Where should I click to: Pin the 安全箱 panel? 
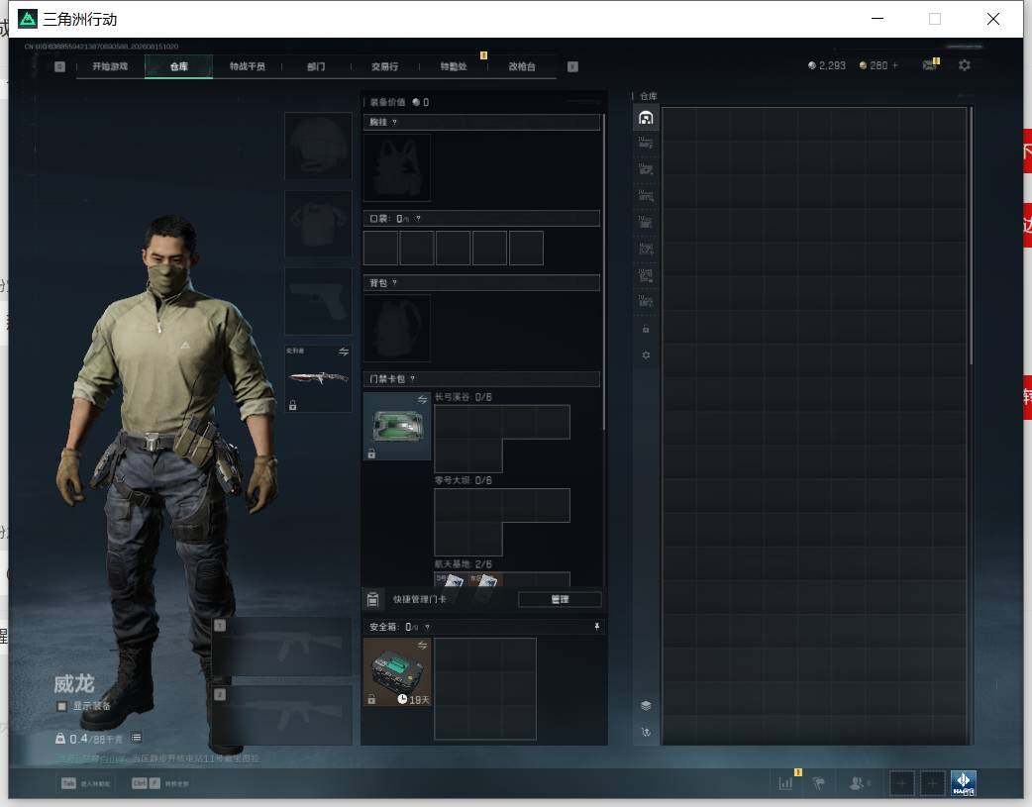597,627
